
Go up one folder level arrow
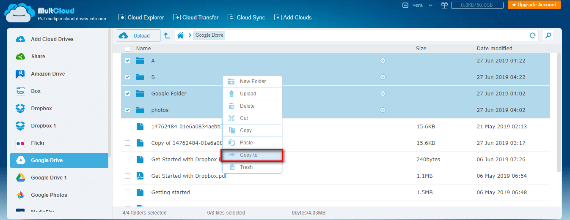167,35
